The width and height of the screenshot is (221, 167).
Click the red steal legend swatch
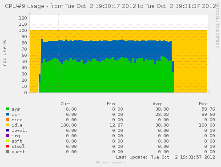tap(8, 146)
